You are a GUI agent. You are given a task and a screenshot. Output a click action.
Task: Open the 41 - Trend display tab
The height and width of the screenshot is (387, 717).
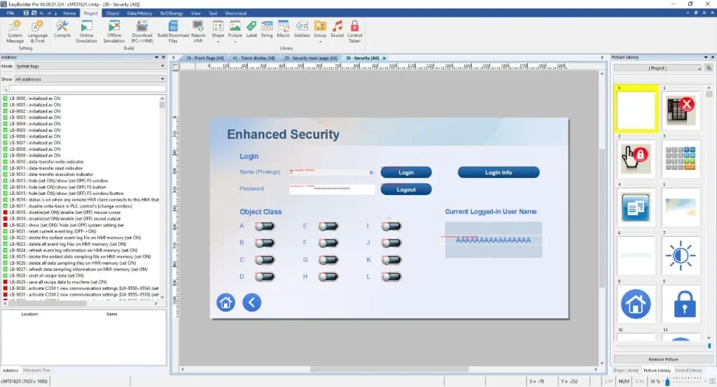tap(253, 58)
